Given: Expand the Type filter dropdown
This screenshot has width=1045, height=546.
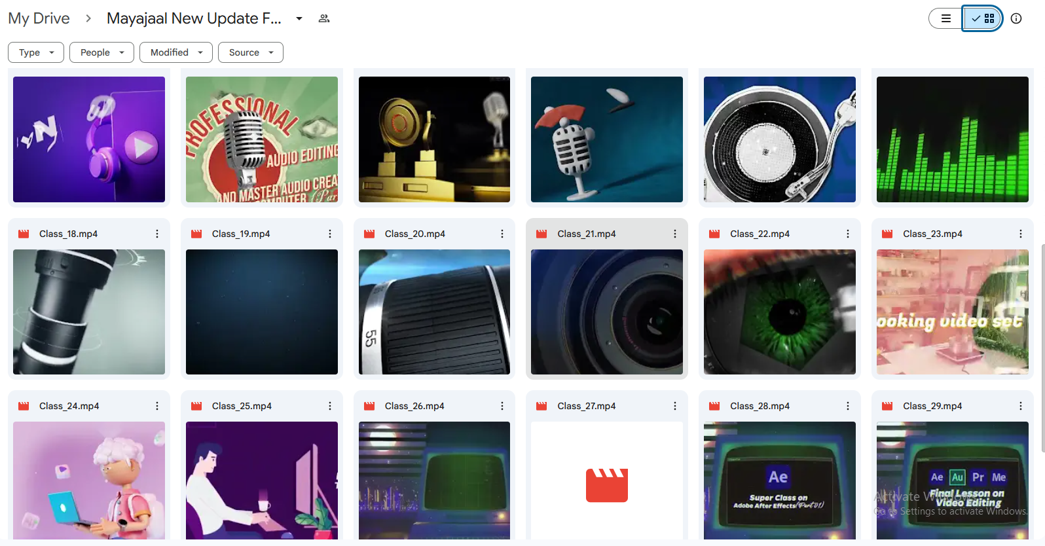Looking at the screenshot, I should 36,52.
